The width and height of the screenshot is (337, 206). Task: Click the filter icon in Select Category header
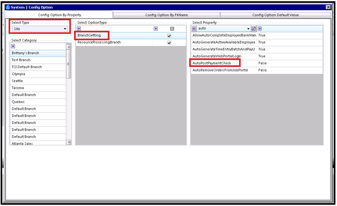click(x=13, y=46)
